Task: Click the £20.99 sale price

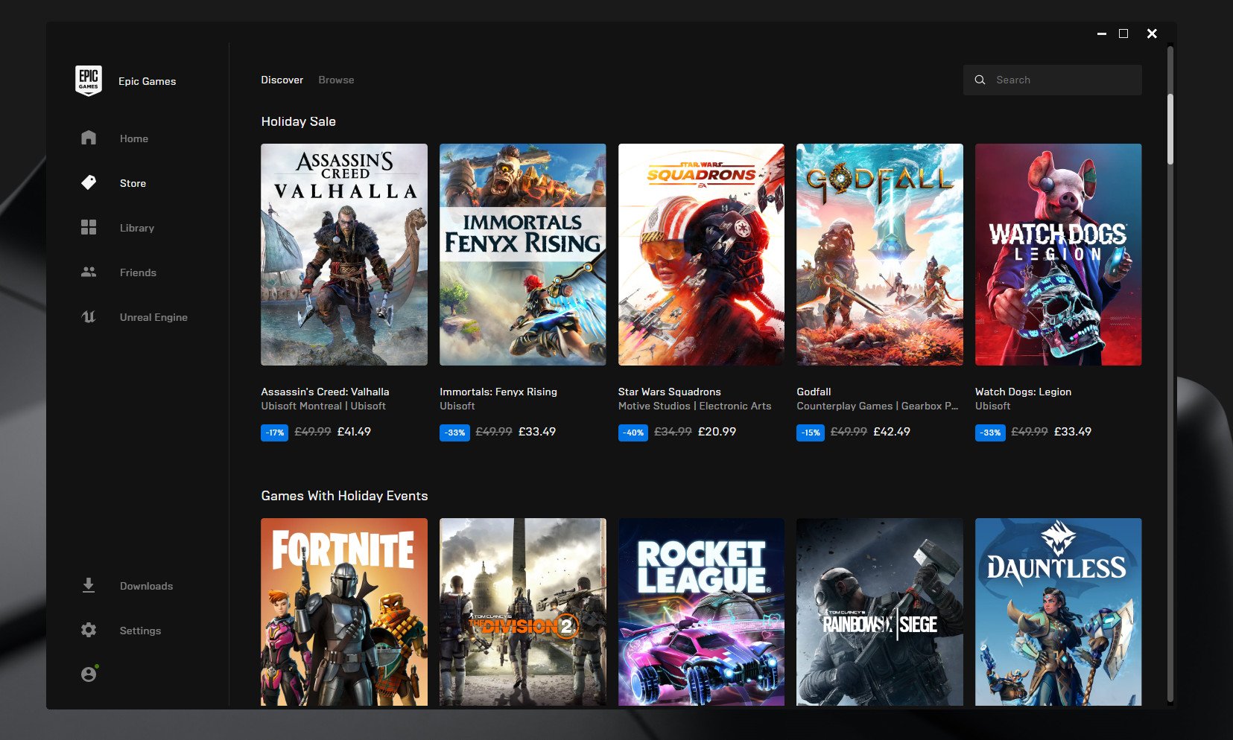Action: [717, 432]
